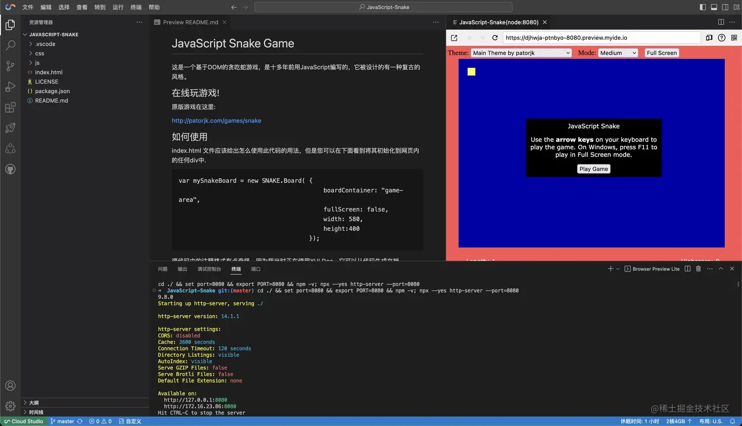Toggle the primary sidebar layout icon
This screenshot has width=742, height=426.
[x=703, y=7]
